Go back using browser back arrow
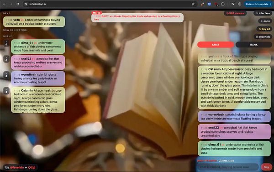This screenshot has height=172, width=274. (5, 4)
